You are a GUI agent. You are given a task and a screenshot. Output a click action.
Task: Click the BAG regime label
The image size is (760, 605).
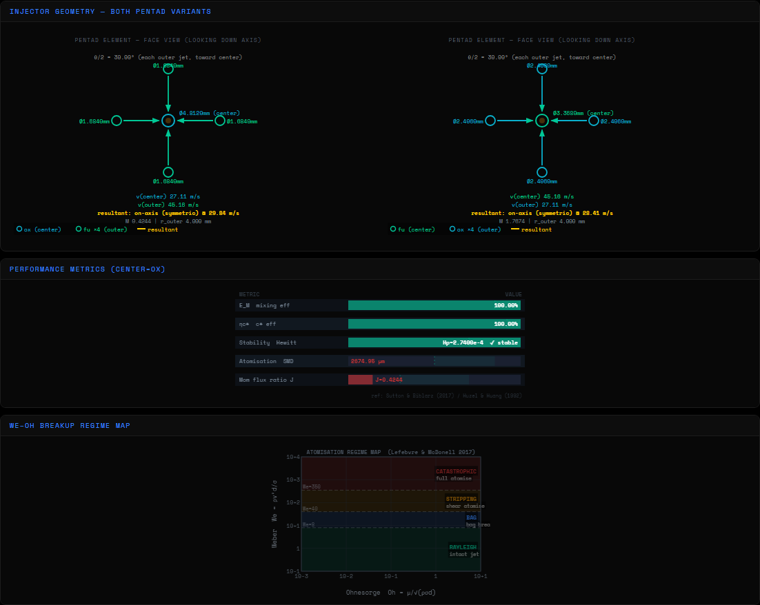click(x=471, y=517)
